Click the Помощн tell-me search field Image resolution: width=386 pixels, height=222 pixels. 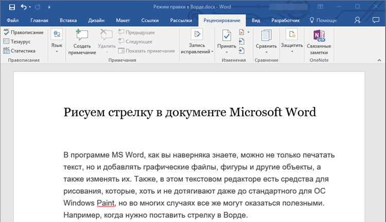[323, 21]
